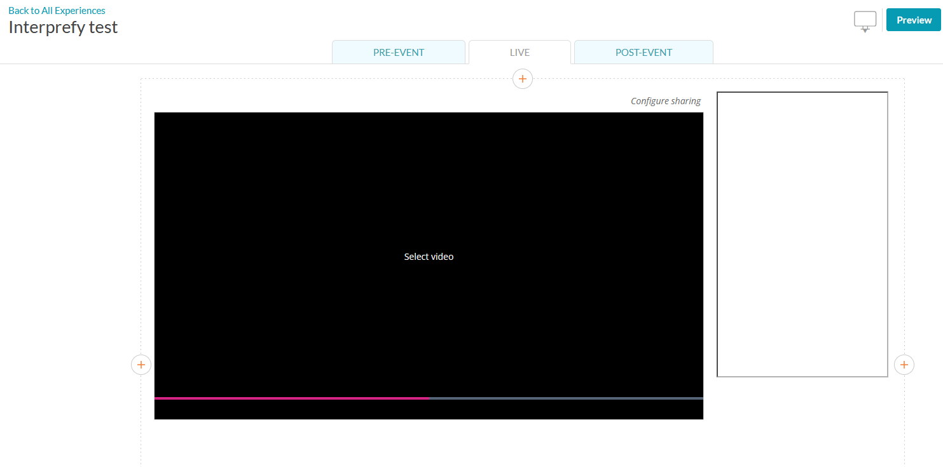
Task: Open the Configure sharing link
Action: [x=665, y=101]
